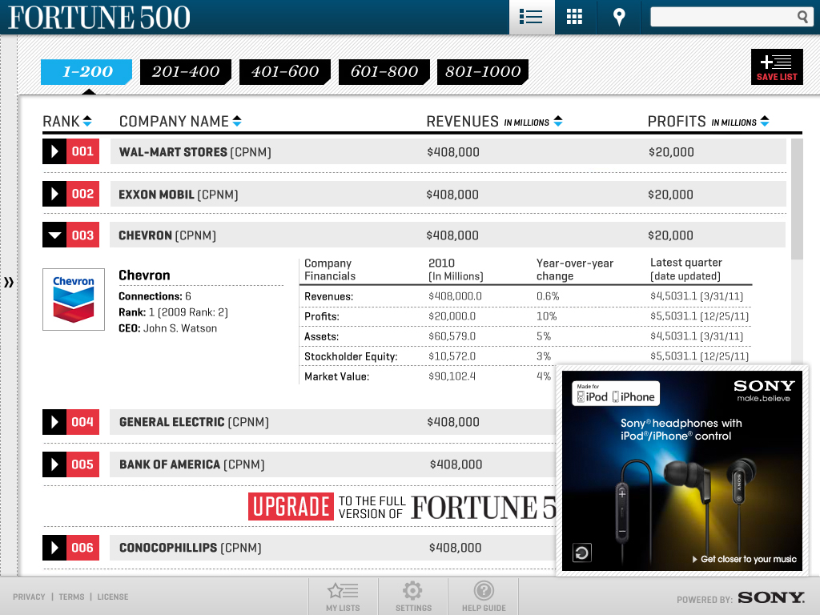Viewport: 820px width, 615px height.
Task: Select the 201-400 rank tab
Action: point(186,71)
